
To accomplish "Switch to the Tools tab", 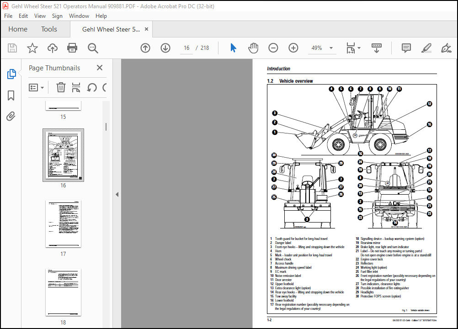I will (x=49, y=29).
